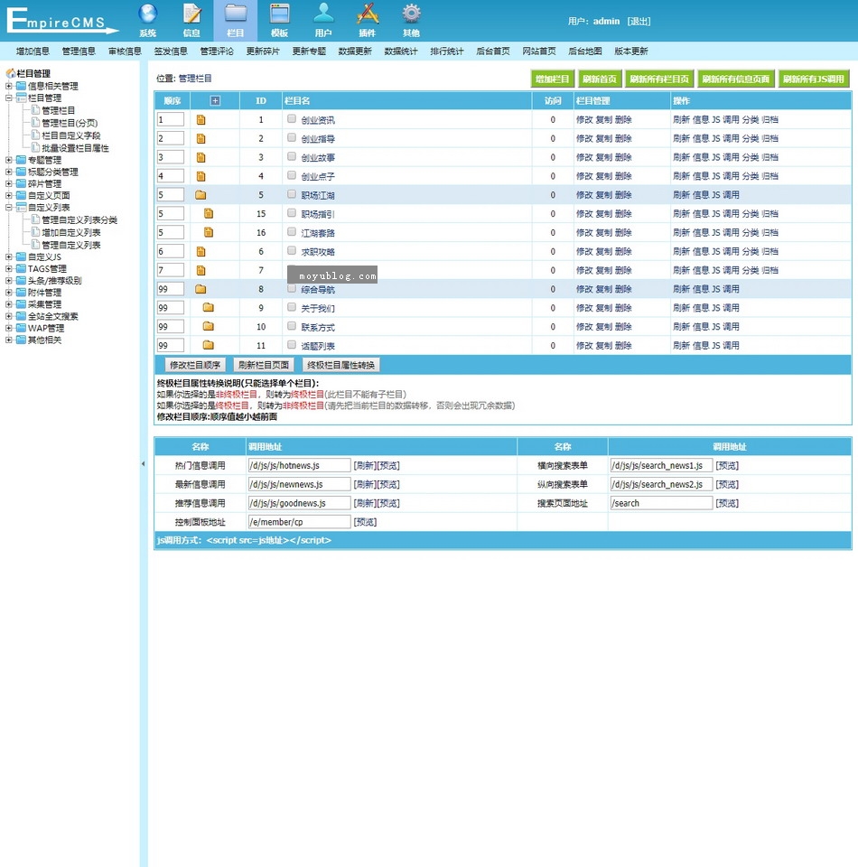Open 排行统计 in the sub-menu bar

click(447, 51)
